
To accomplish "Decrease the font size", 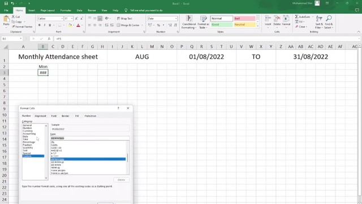I will pyautogui.click(x=81, y=18).
